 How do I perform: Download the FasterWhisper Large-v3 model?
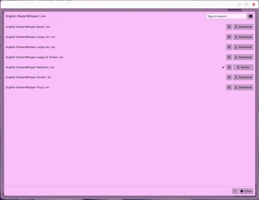pos(243,47)
